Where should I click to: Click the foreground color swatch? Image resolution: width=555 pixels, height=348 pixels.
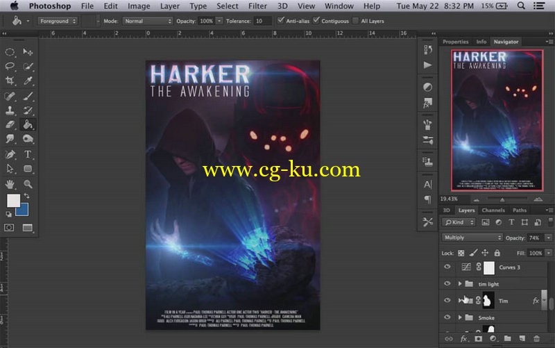point(13,200)
